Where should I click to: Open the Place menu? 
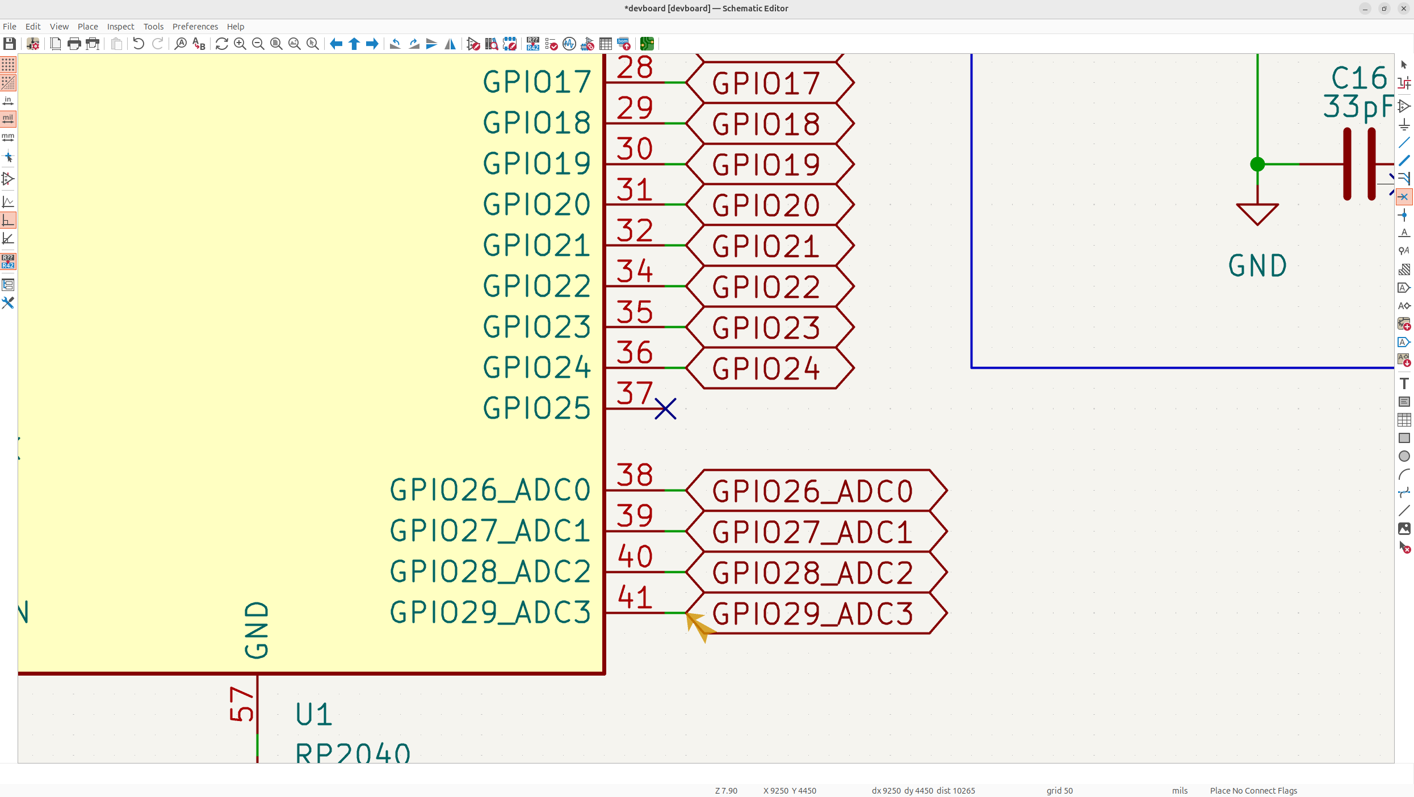[x=87, y=27]
